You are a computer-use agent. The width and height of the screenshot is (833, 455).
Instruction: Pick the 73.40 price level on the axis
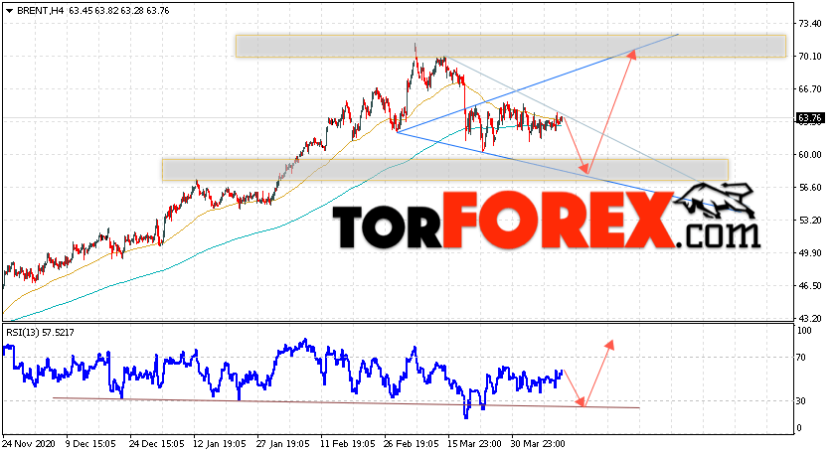[810, 24]
